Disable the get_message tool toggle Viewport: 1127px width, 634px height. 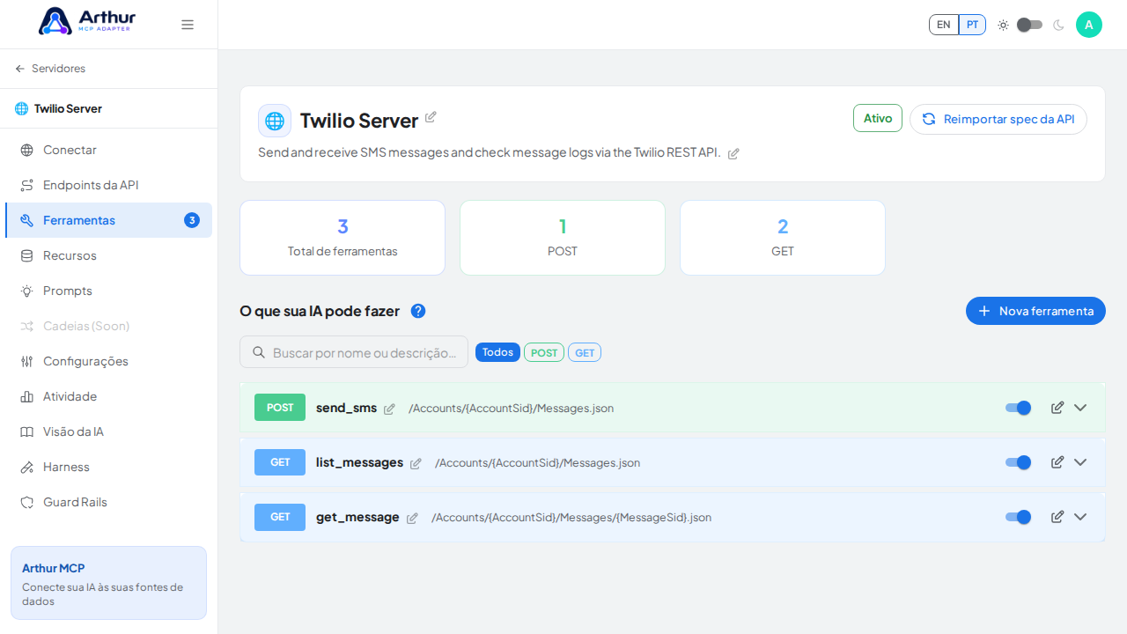pos(1018,517)
